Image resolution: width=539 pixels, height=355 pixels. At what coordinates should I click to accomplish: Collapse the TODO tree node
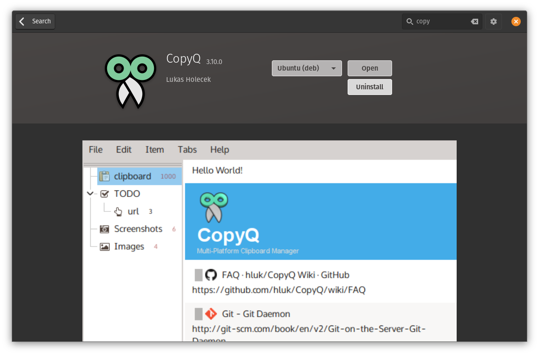click(x=90, y=194)
